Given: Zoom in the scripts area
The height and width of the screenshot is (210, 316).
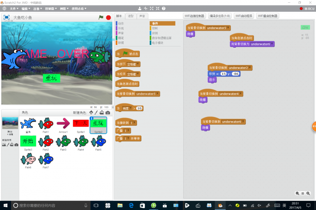Looking at the screenshot, I should pos(308,193).
